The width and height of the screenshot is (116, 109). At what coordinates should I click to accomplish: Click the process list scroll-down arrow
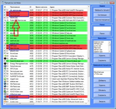(89, 101)
